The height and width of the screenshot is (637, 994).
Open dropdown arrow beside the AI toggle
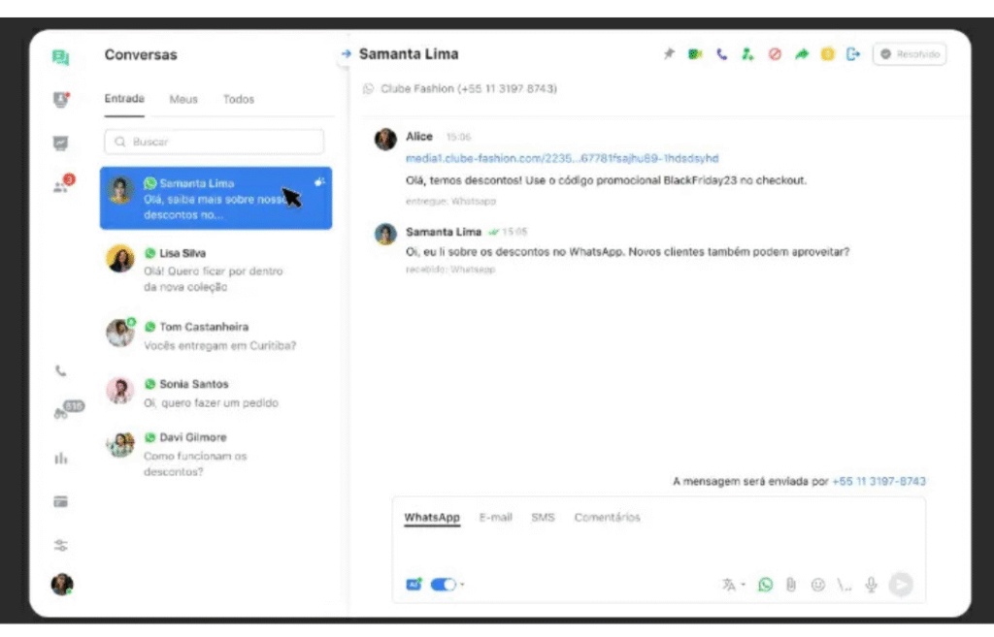click(463, 585)
